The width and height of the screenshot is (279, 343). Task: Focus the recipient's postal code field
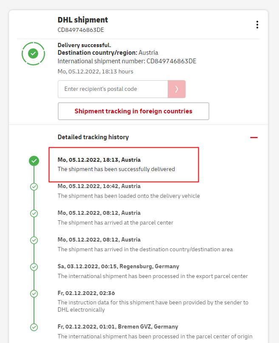[x=113, y=89]
